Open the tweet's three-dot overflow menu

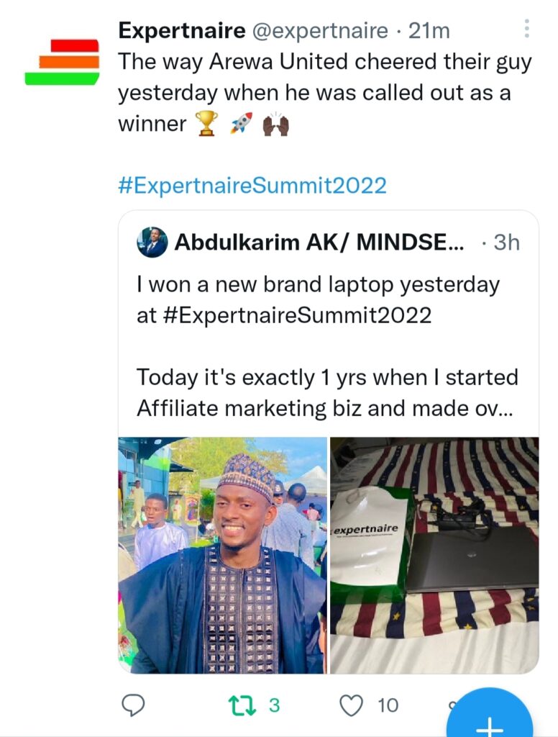pos(526,28)
